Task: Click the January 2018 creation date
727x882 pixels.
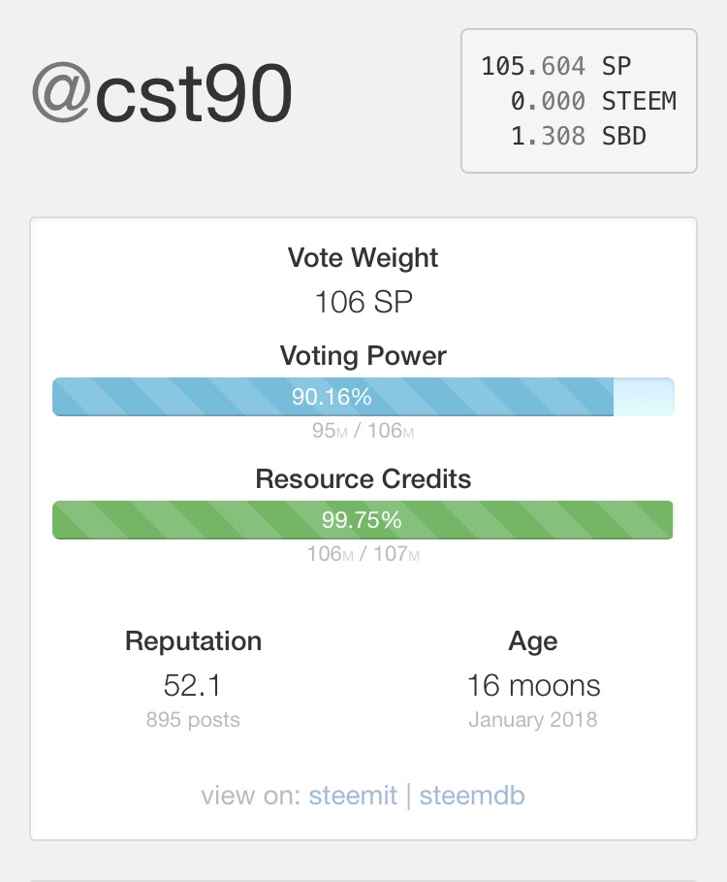Action: coord(533,720)
